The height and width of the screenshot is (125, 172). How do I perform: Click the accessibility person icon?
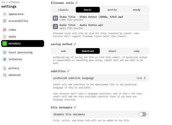(5, 21)
